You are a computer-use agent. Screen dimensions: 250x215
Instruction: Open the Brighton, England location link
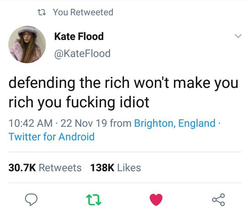point(175,123)
